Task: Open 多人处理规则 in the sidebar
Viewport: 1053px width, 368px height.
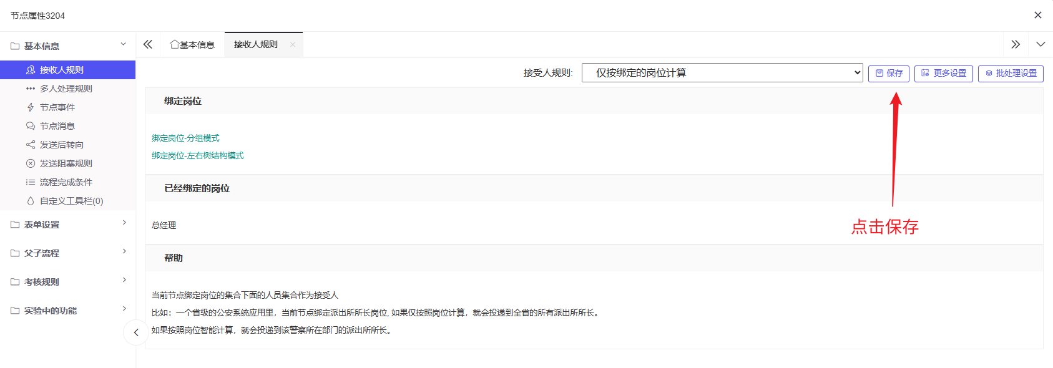Action: click(x=67, y=89)
